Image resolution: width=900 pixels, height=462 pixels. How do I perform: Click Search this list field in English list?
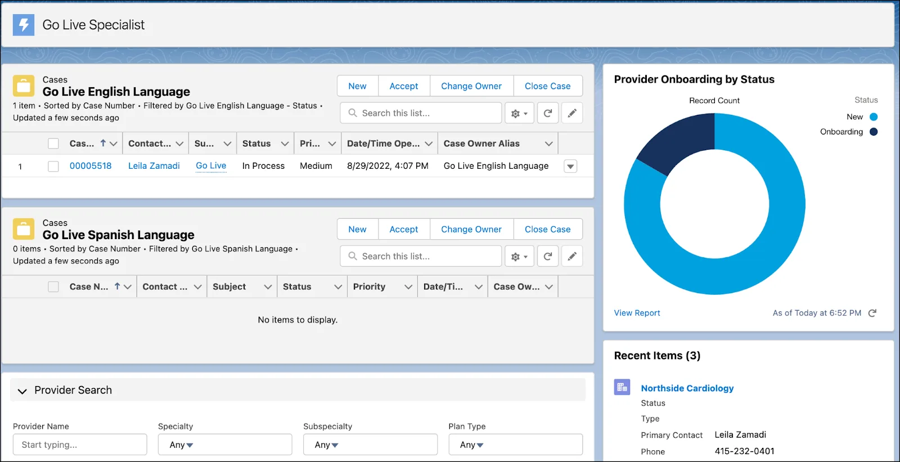[421, 113]
